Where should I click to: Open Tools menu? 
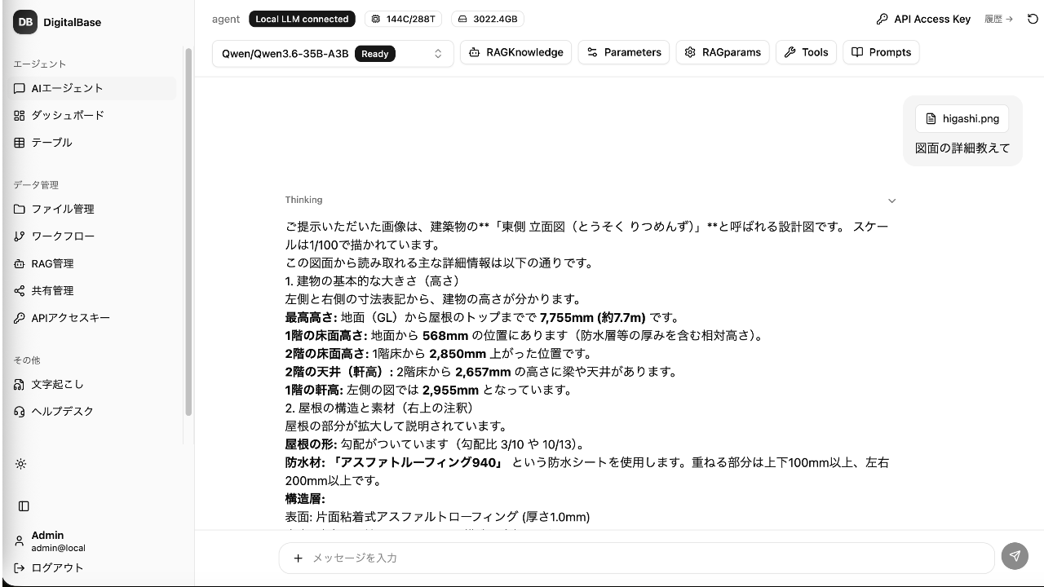[806, 52]
